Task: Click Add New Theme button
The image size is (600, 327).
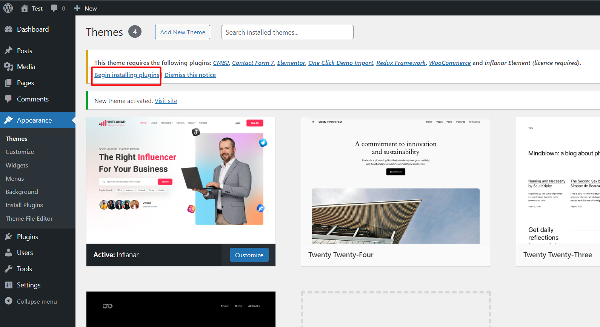Action: pos(183,32)
